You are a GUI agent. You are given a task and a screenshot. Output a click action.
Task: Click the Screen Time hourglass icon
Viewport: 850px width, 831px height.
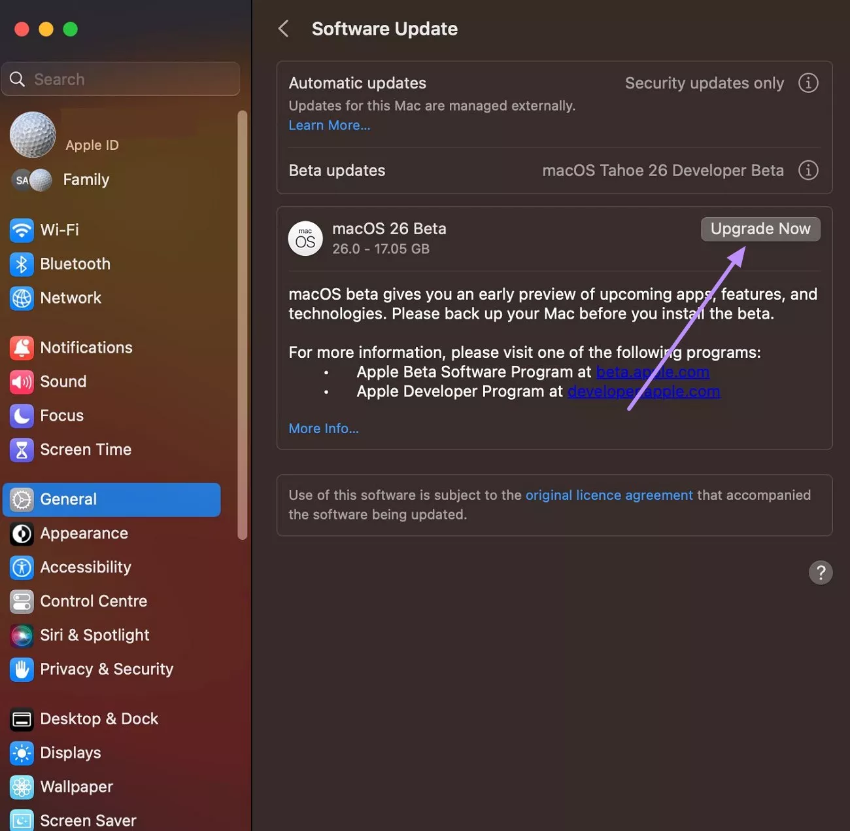tap(22, 450)
